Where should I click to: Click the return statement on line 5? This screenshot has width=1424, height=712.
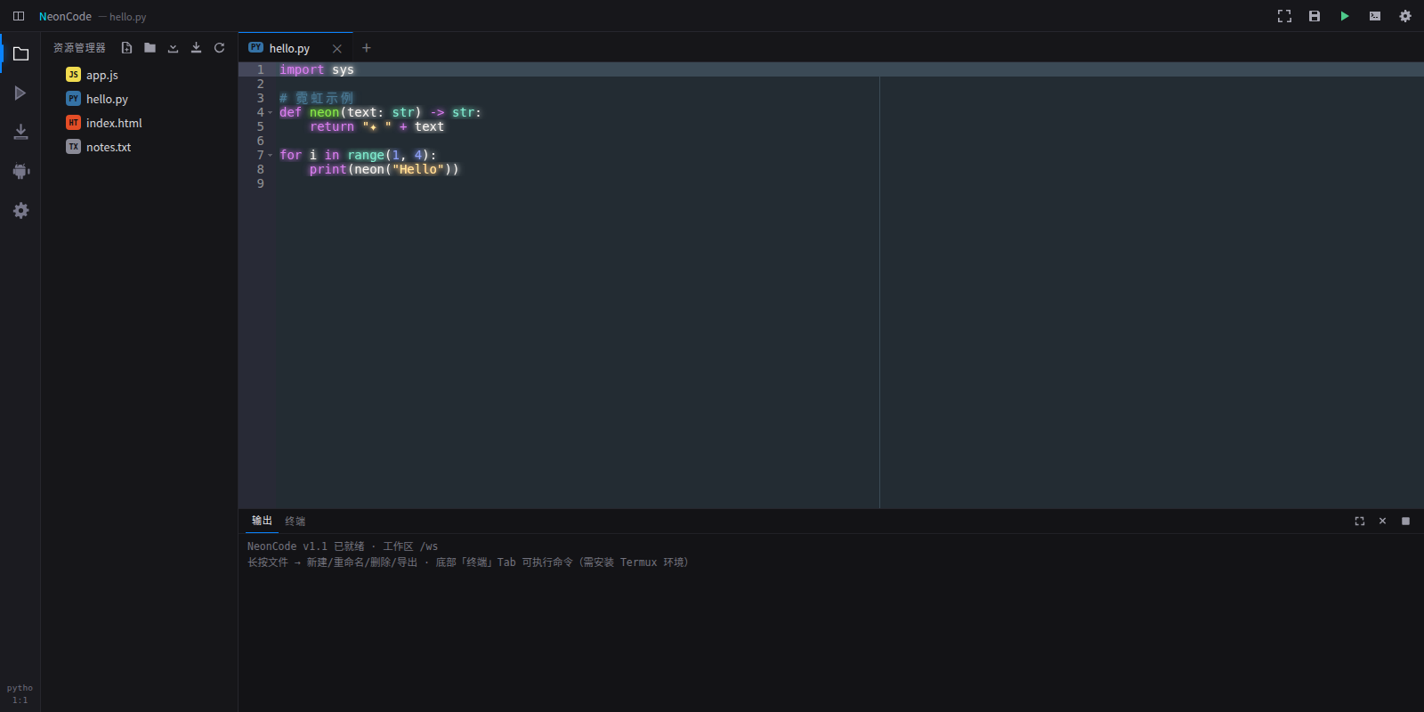pos(376,126)
